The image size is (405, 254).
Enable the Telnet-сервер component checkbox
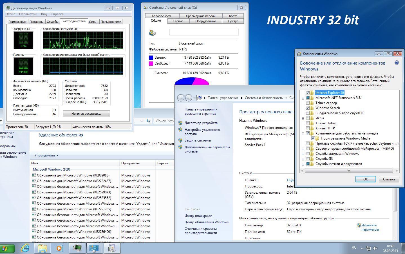[x=308, y=103]
